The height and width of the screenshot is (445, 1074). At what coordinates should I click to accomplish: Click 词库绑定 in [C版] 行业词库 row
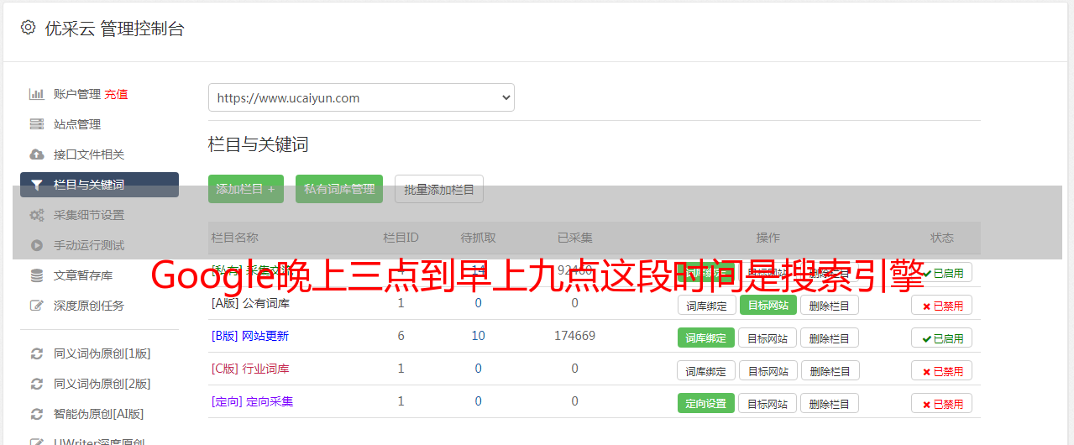coord(706,370)
